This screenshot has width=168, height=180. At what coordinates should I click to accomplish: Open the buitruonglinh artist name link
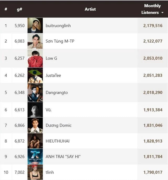tap(58, 26)
